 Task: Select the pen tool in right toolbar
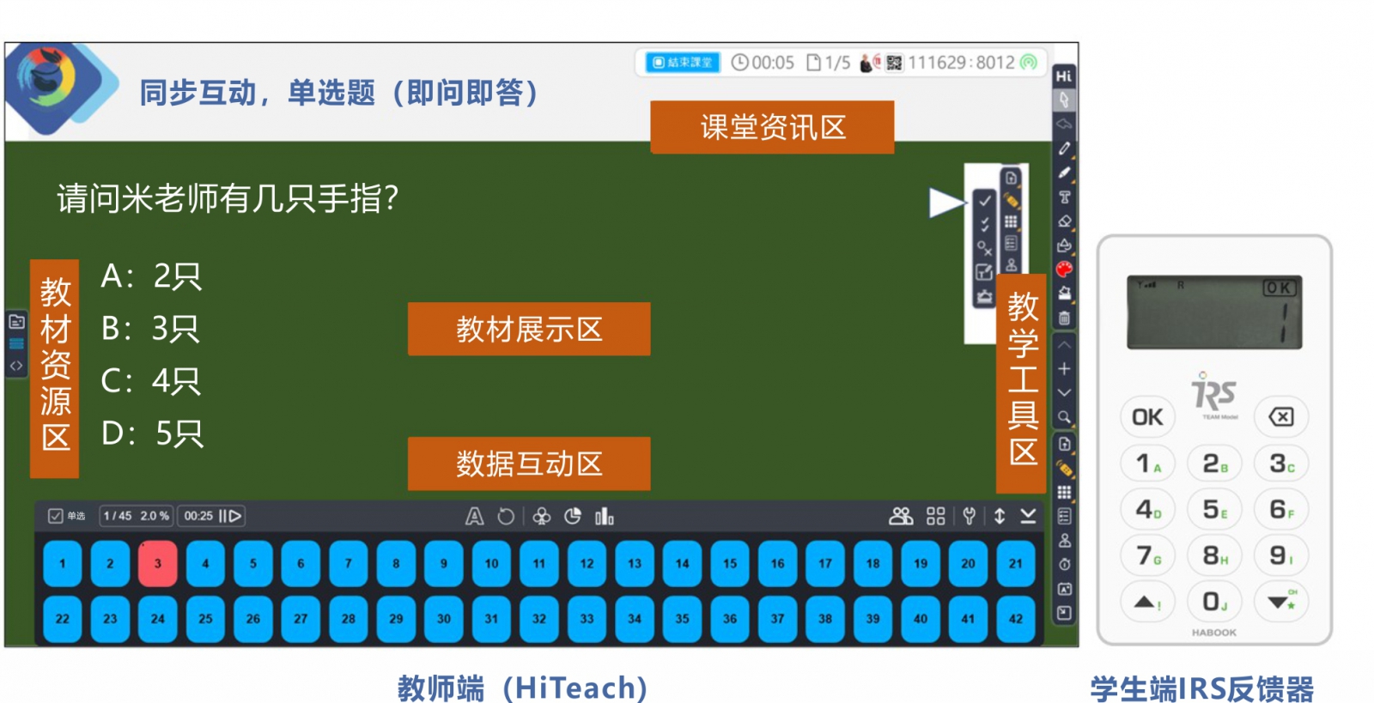1064,148
